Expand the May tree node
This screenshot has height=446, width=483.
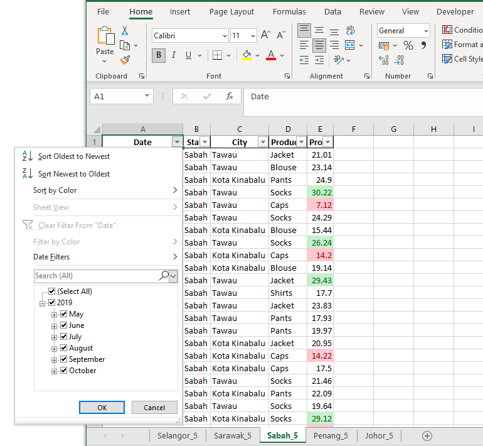(x=55, y=314)
